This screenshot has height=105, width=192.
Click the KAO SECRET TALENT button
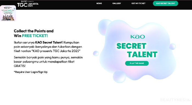click(165, 3)
